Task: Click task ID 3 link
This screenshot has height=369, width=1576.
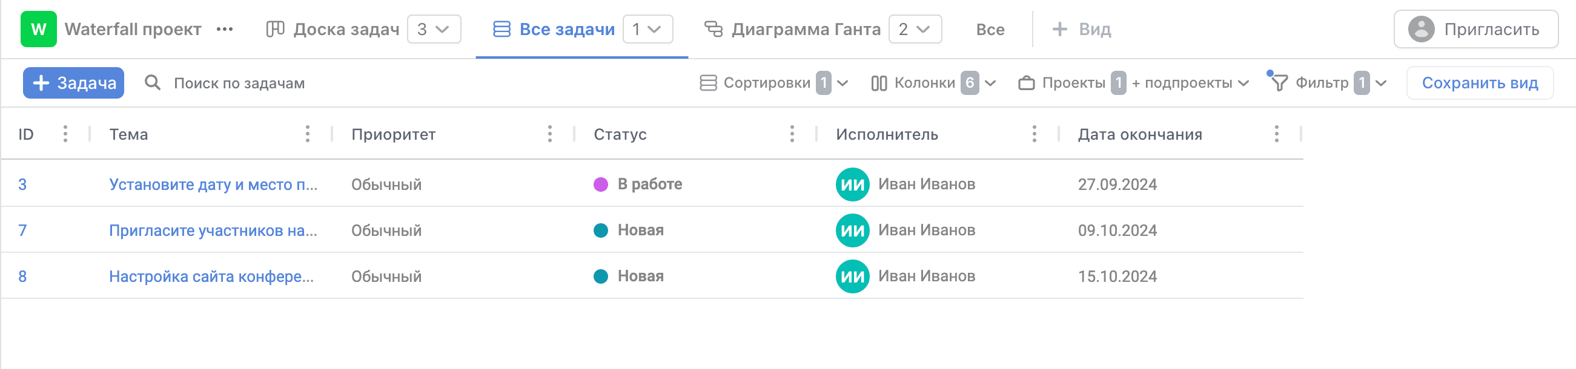Action: pyautogui.click(x=22, y=184)
